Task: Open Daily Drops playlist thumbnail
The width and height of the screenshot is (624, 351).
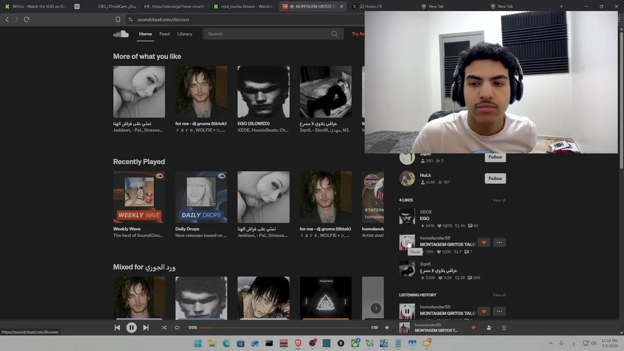Action: 201,197
